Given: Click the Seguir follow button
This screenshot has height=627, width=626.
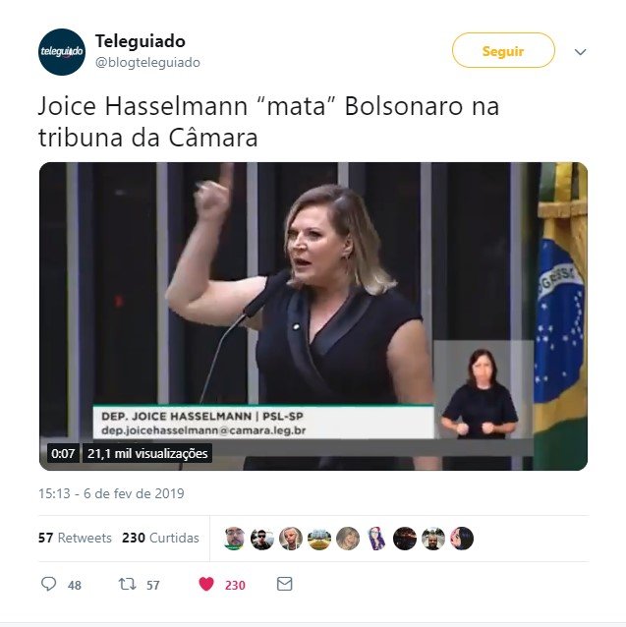Looking at the screenshot, I should (503, 50).
